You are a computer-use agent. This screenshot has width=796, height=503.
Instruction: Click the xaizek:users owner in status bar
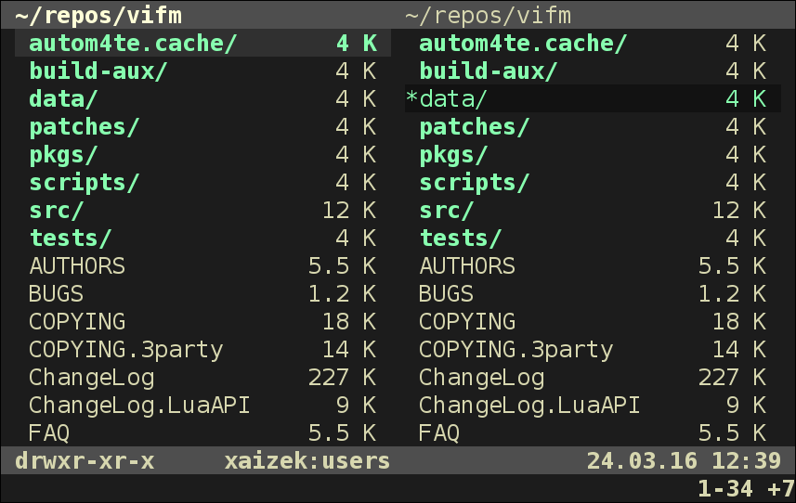[x=307, y=461]
